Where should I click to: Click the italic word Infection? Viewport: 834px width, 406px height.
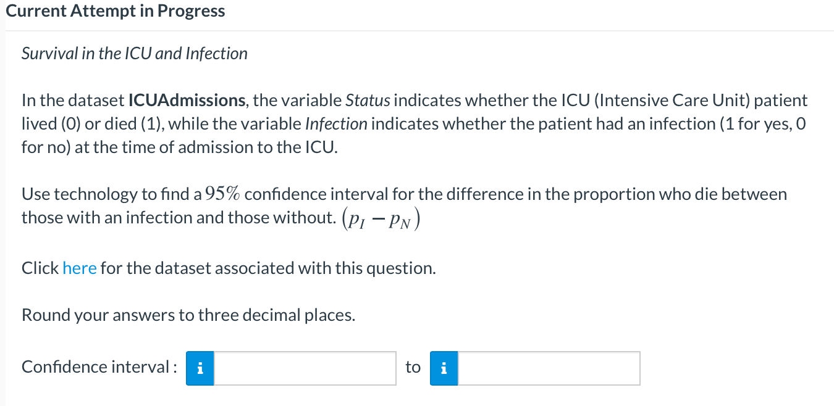(x=336, y=123)
